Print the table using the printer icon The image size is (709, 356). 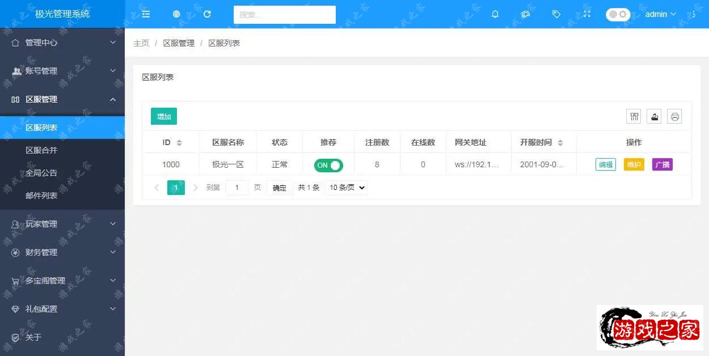[674, 117]
